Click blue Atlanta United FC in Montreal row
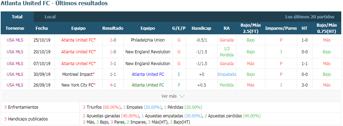Viewport: 343px width, 126px height. [148, 74]
